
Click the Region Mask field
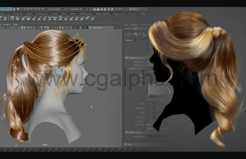(x=157, y=137)
